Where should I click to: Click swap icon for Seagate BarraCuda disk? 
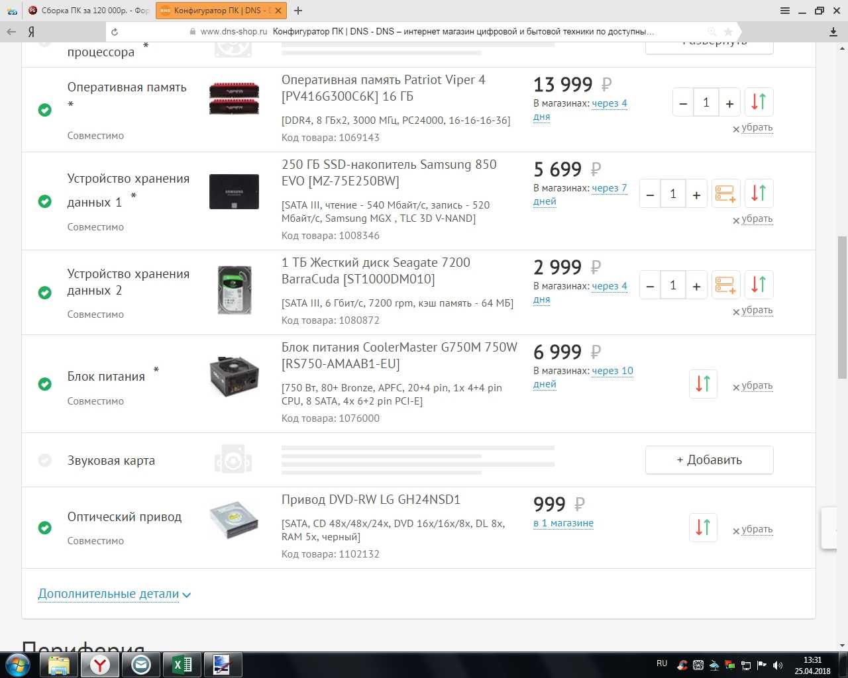pos(759,285)
